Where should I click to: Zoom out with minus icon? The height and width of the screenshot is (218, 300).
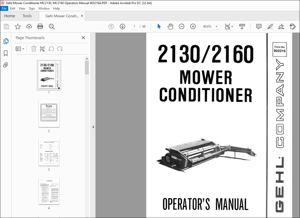click(181, 27)
